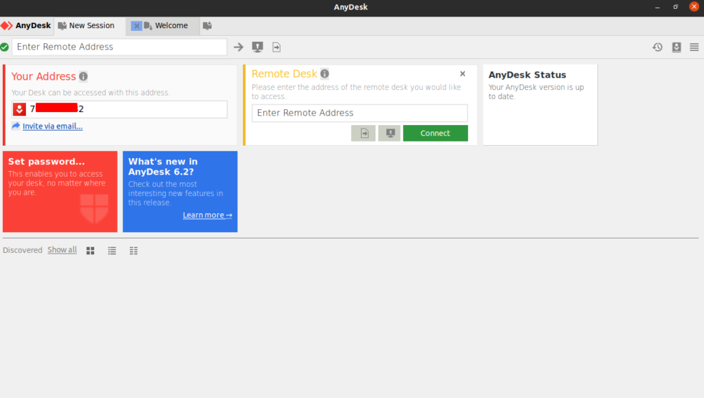The height and width of the screenshot is (398, 704).
Task: Click the AnyDesk Status heading
Action: click(527, 75)
